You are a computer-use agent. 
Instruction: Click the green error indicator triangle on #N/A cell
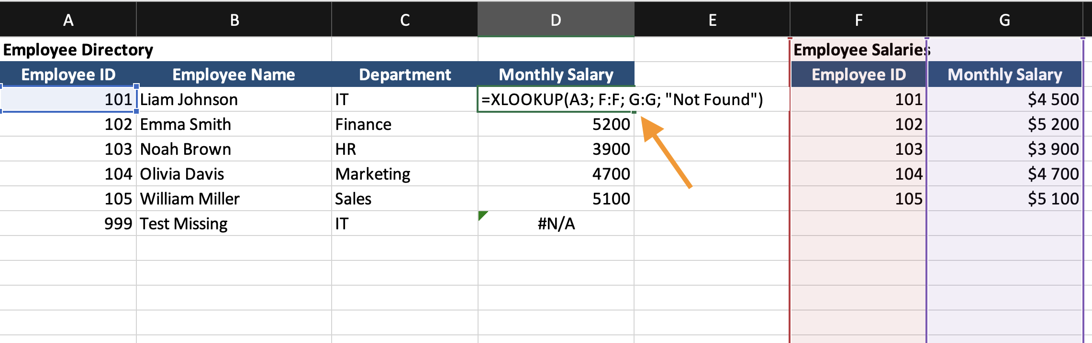coord(482,214)
